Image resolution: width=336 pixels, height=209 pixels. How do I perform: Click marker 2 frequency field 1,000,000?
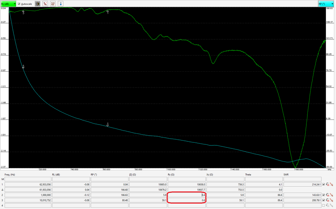tap(28, 195)
